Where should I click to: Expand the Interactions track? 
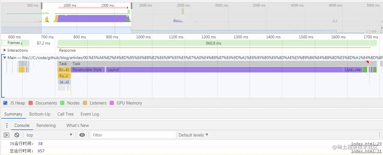click(x=5, y=50)
